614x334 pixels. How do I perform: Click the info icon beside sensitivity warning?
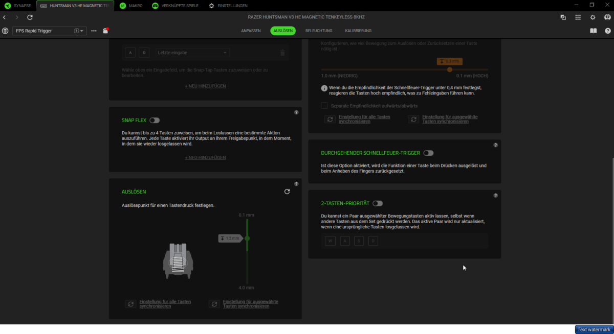click(324, 88)
